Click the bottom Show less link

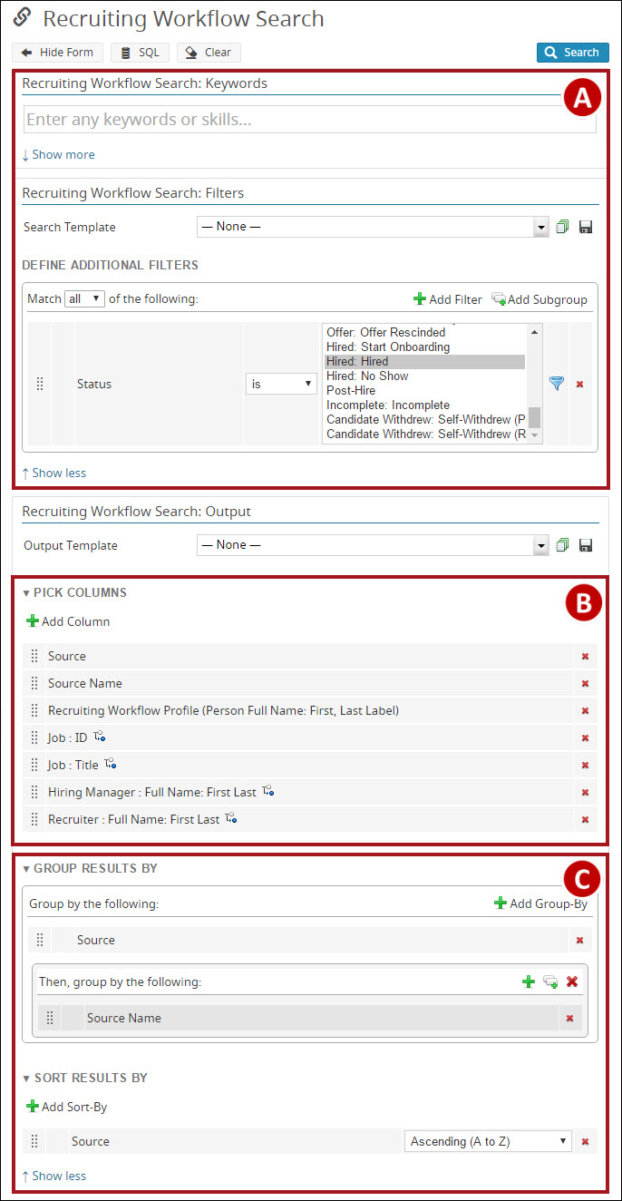click(x=54, y=1176)
